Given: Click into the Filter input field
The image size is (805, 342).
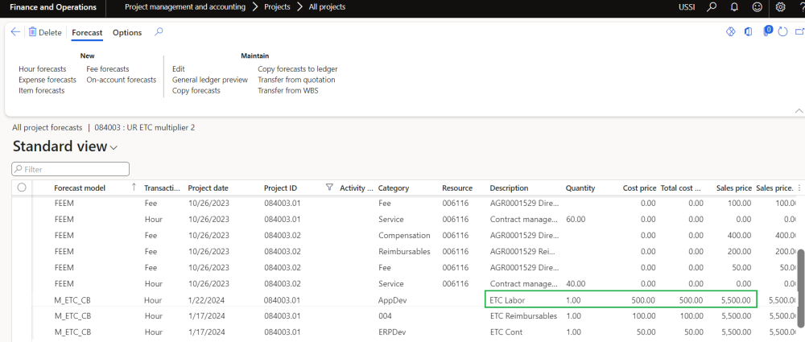Looking at the screenshot, I should coord(71,169).
